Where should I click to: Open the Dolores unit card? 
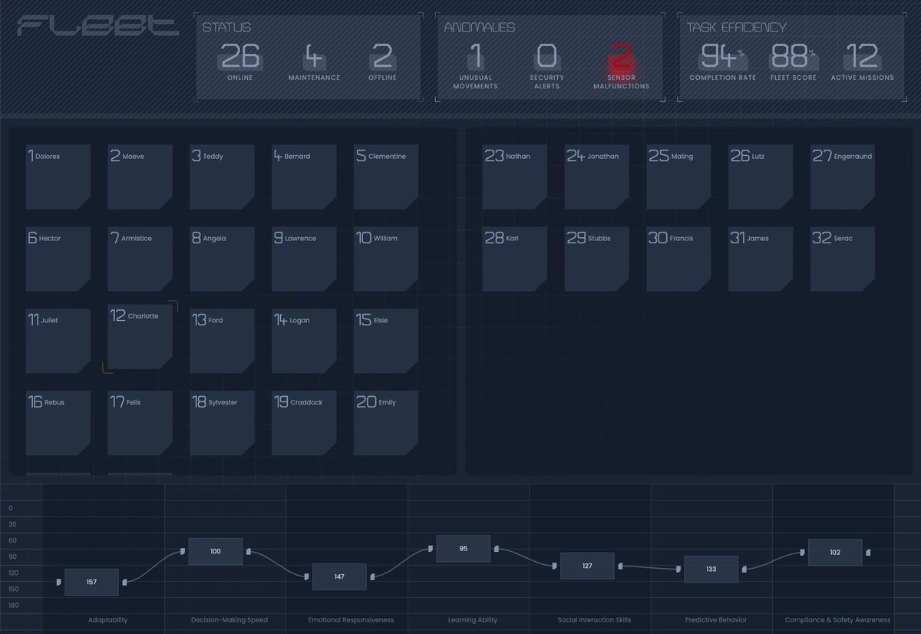point(58,177)
